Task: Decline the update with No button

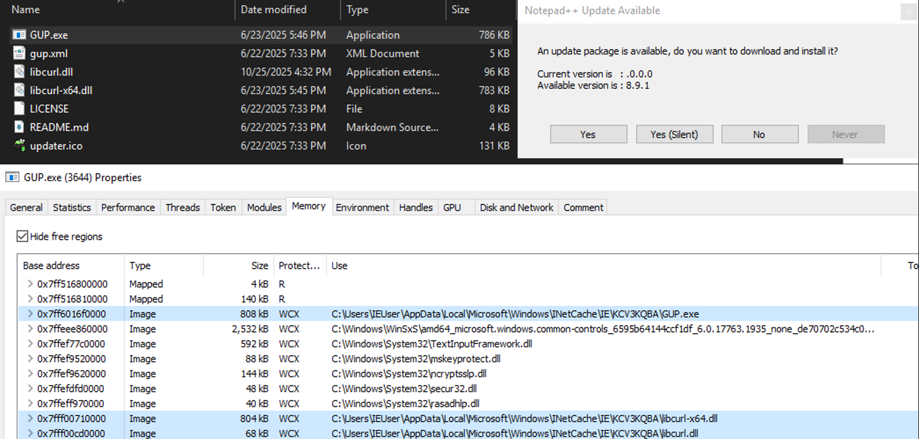Action: 759,134
